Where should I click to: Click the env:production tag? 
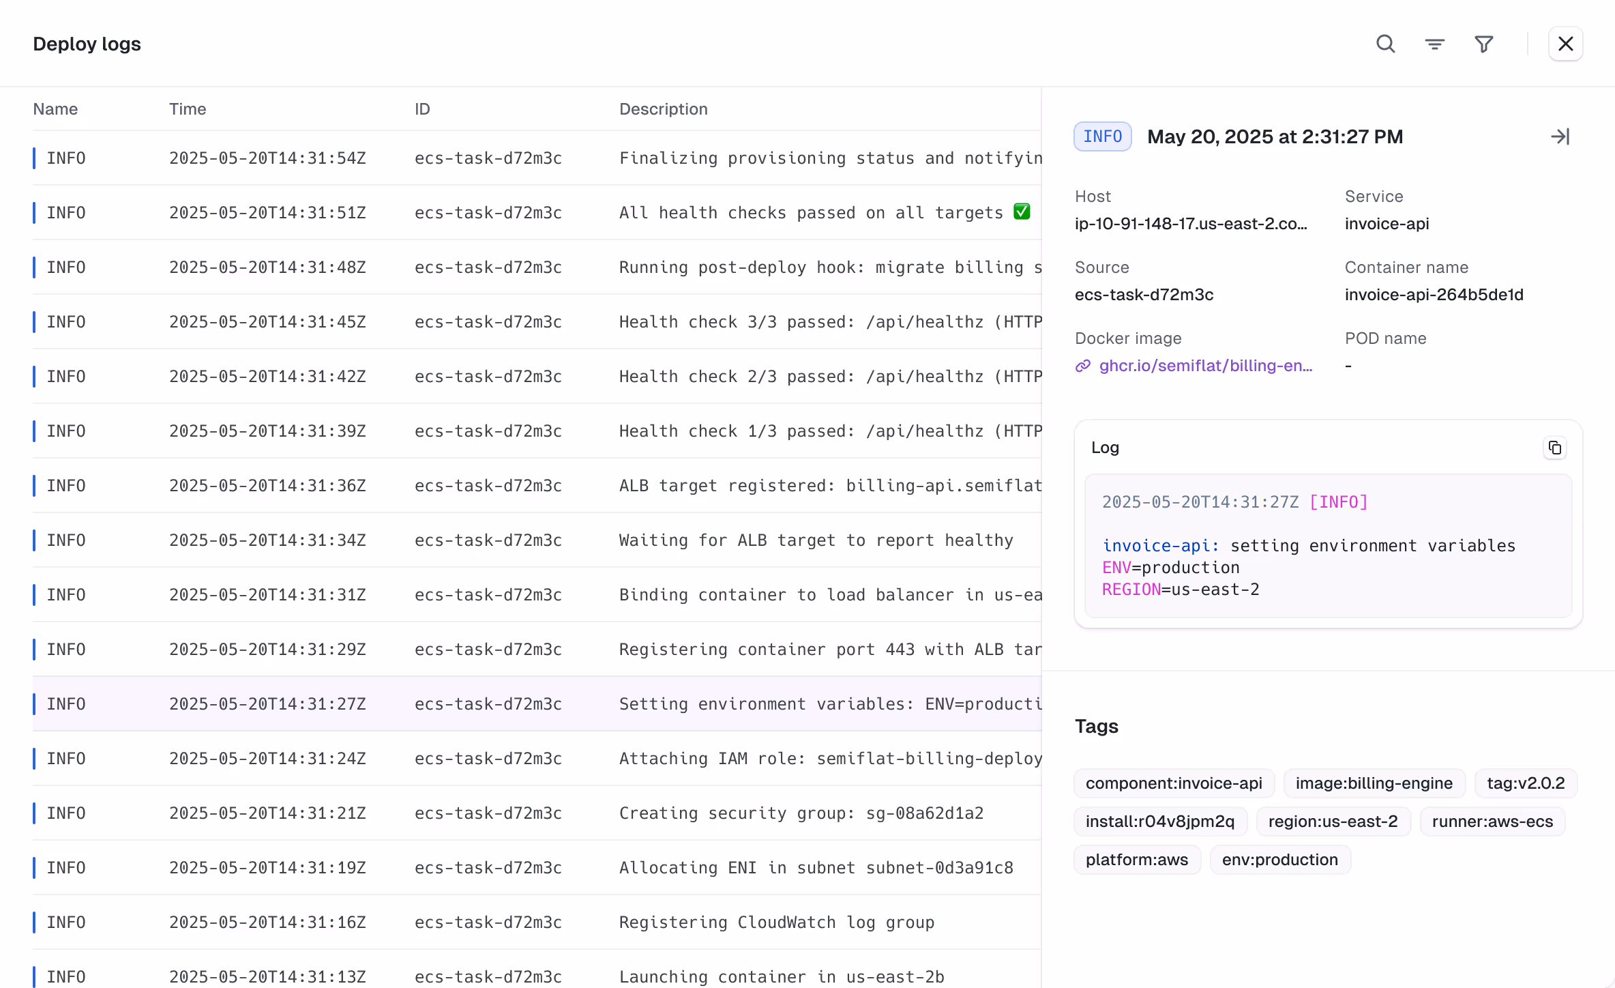pos(1280,860)
